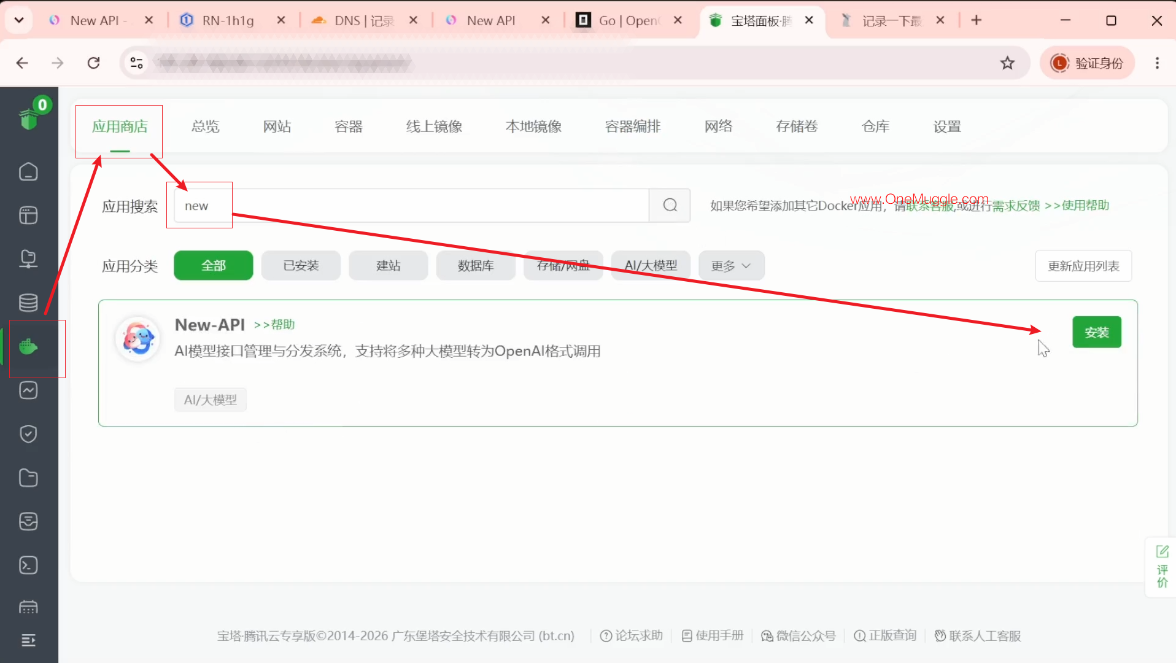The width and height of the screenshot is (1176, 663).
Task: Open the monitoring chart icon in the sidebar
Action: [28, 390]
